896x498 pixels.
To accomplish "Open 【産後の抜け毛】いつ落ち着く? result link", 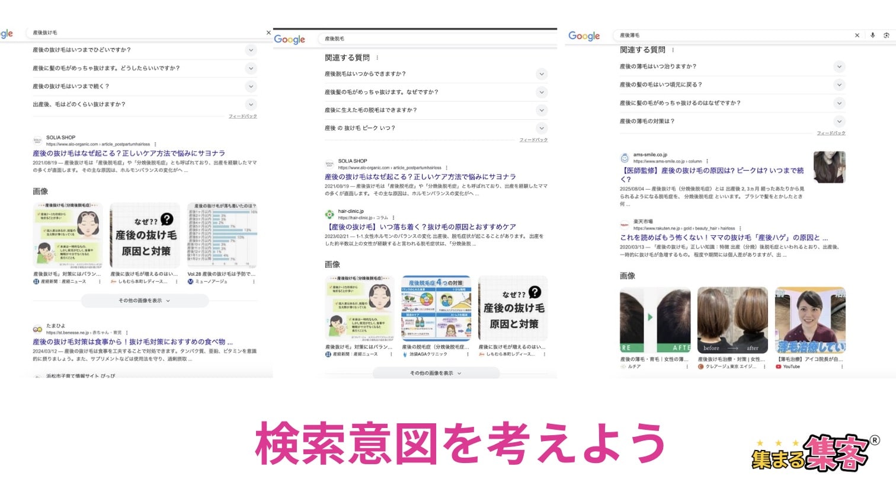I will [420, 226].
